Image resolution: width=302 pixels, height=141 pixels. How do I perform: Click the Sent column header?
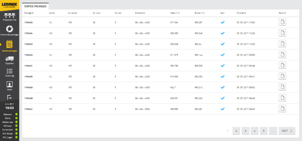pos(222,13)
